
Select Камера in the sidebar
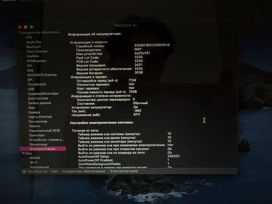(34, 112)
